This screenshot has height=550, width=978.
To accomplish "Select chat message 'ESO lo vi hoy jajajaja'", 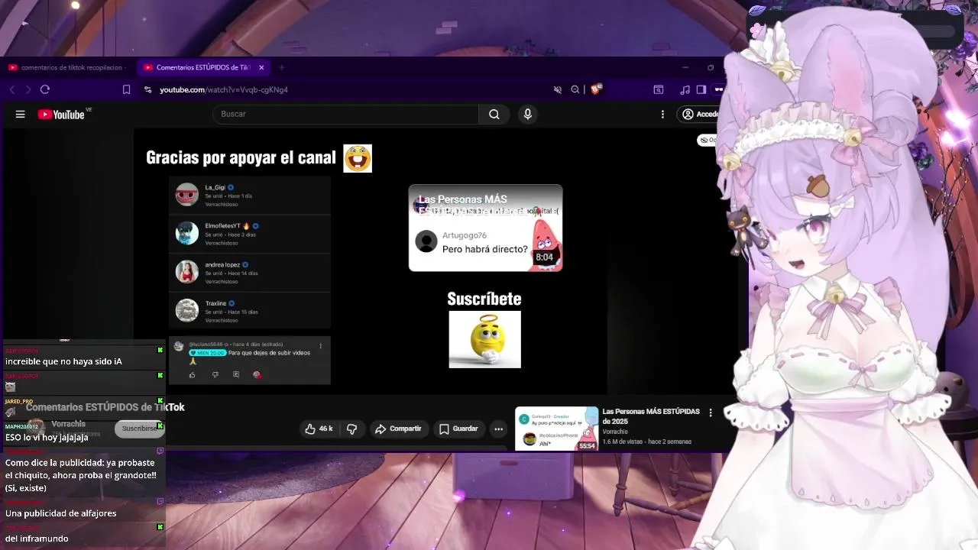I will [x=47, y=438].
